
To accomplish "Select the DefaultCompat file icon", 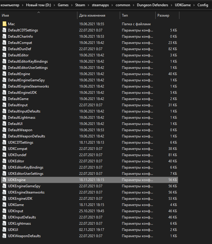I will pyautogui.click(x=4, y=43).
